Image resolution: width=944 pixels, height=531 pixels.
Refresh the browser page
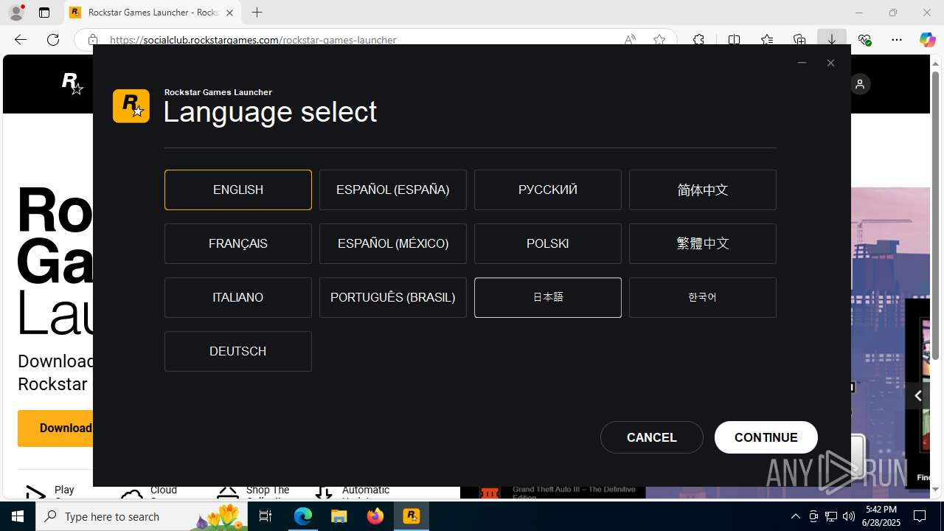(x=53, y=40)
